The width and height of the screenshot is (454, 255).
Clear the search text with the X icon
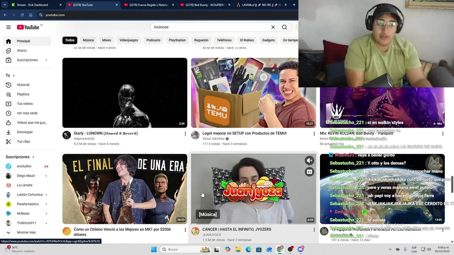(x=273, y=27)
